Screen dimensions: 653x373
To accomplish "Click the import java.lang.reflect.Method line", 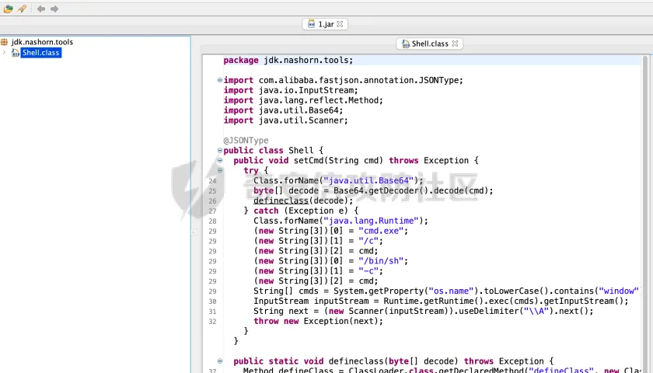I will tap(303, 100).
